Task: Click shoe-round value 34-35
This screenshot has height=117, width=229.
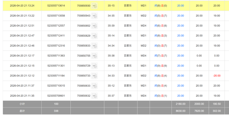Action: point(111,16)
